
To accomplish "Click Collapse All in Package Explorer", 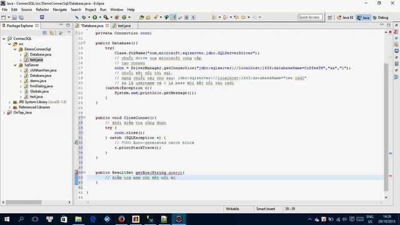I will 45,33.
